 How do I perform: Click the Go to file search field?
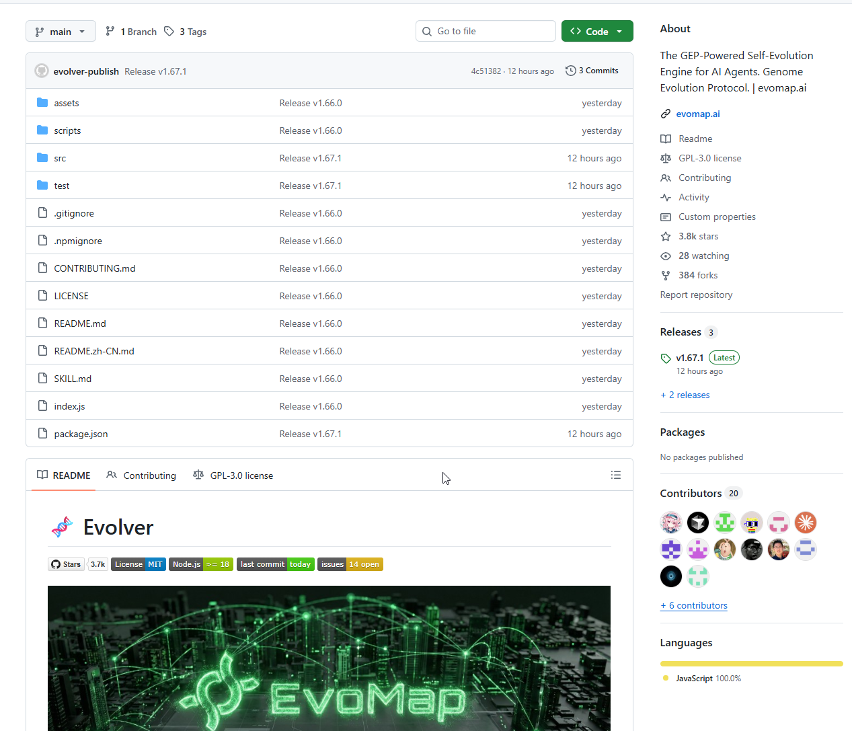click(486, 31)
